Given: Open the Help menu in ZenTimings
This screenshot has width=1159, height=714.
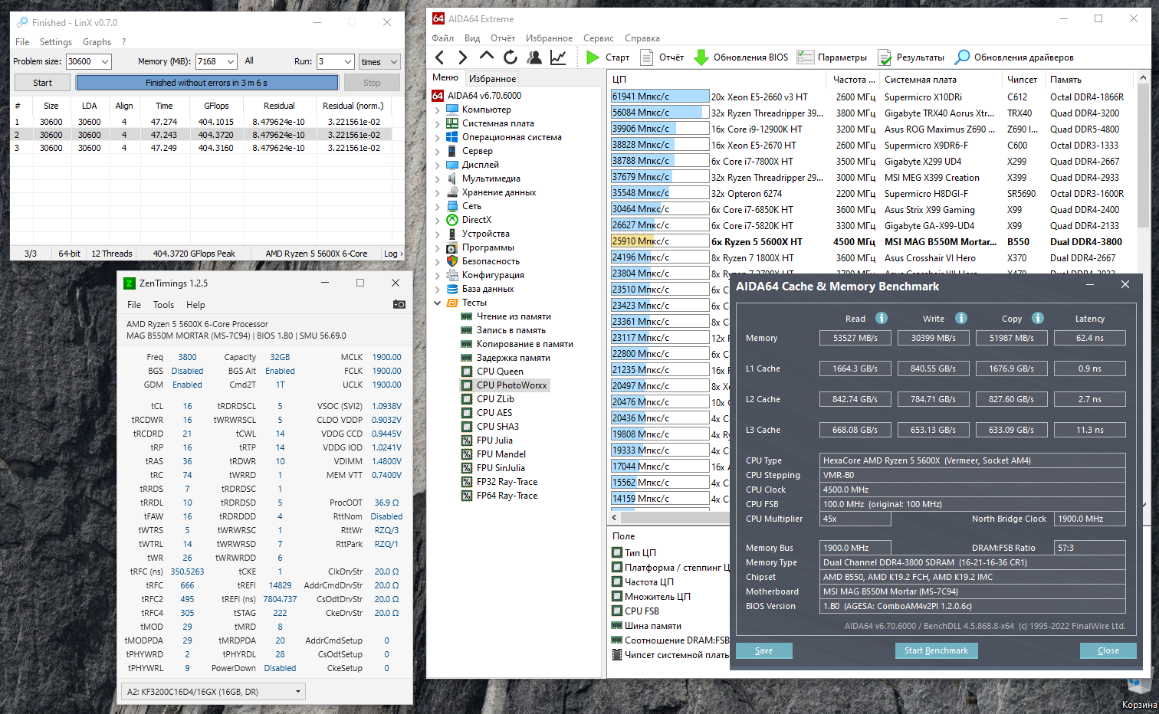Looking at the screenshot, I should [x=195, y=304].
